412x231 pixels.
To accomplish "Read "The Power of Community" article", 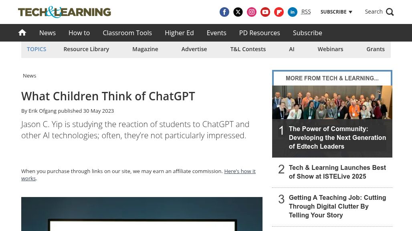I will click(337, 137).
